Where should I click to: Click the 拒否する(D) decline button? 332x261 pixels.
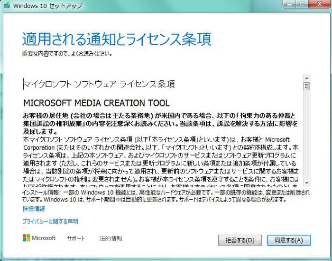(240, 240)
